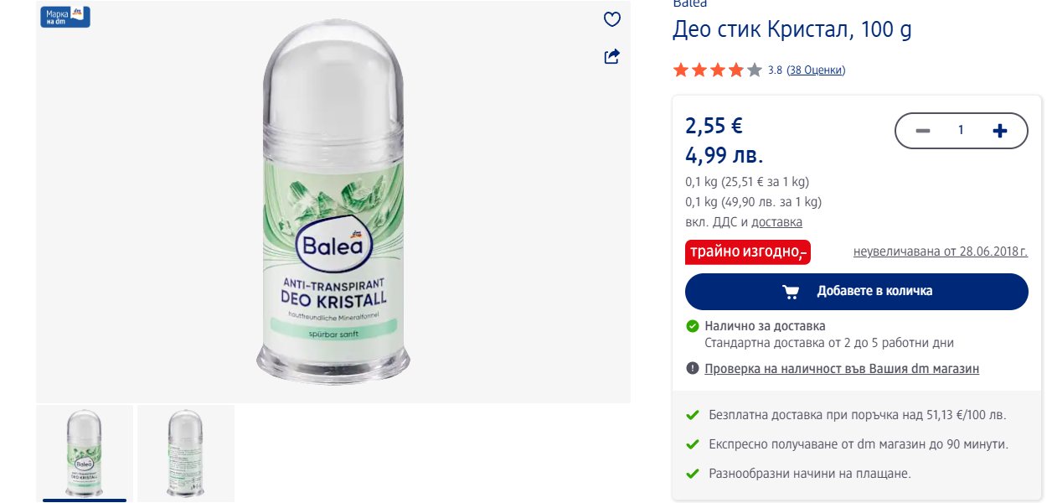The image size is (1052, 503).
Task: Click the Balea brand name link
Action: point(689,3)
